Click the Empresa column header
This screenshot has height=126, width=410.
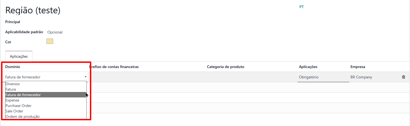click(358, 67)
